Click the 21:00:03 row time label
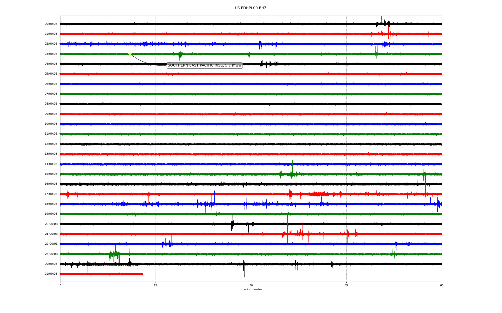502x313 pixels. (x=51, y=234)
